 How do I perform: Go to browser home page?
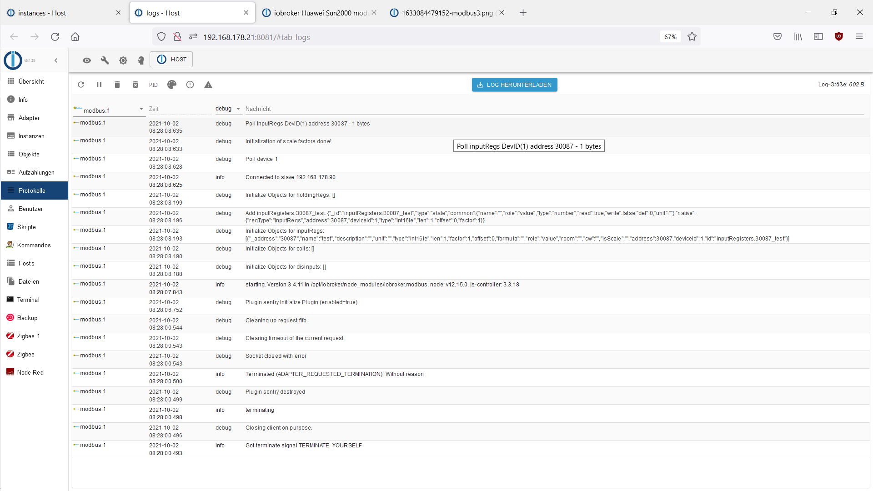(x=75, y=37)
